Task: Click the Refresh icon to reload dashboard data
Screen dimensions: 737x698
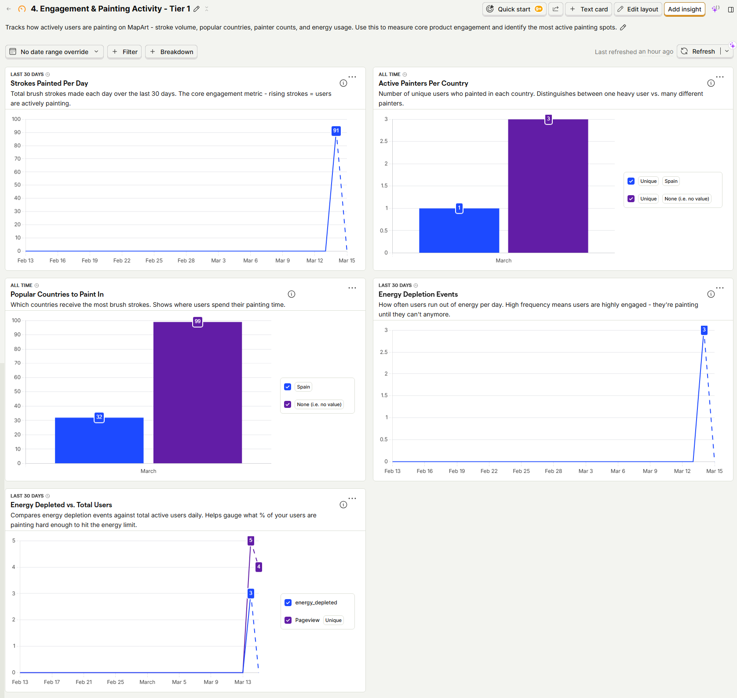Action: (x=684, y=51)
